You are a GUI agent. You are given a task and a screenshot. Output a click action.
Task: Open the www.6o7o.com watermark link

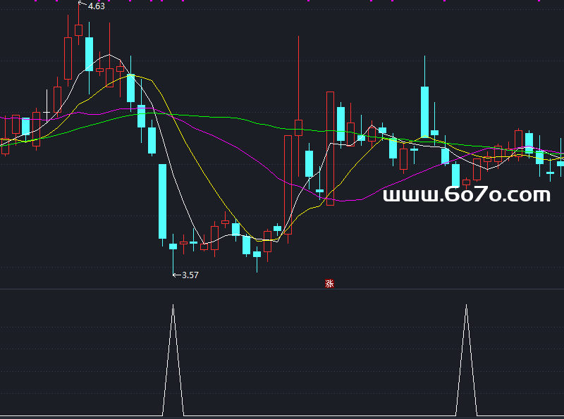[x=466, y=195]
